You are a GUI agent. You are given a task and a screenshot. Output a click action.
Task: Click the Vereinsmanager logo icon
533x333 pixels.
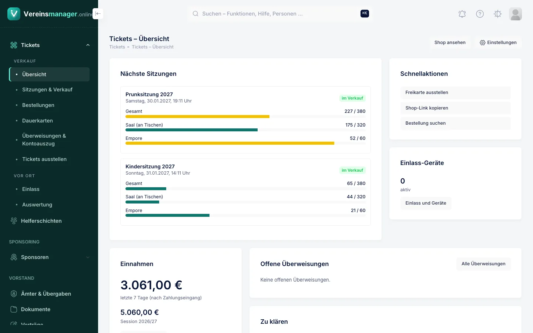pos(14,14)
